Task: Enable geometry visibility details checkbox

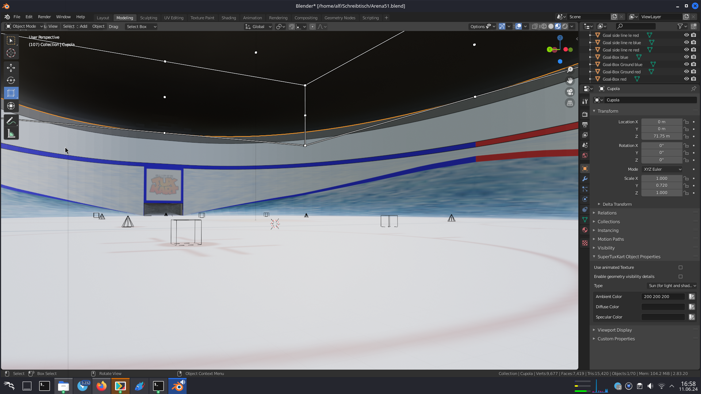Action: (681, 277)
